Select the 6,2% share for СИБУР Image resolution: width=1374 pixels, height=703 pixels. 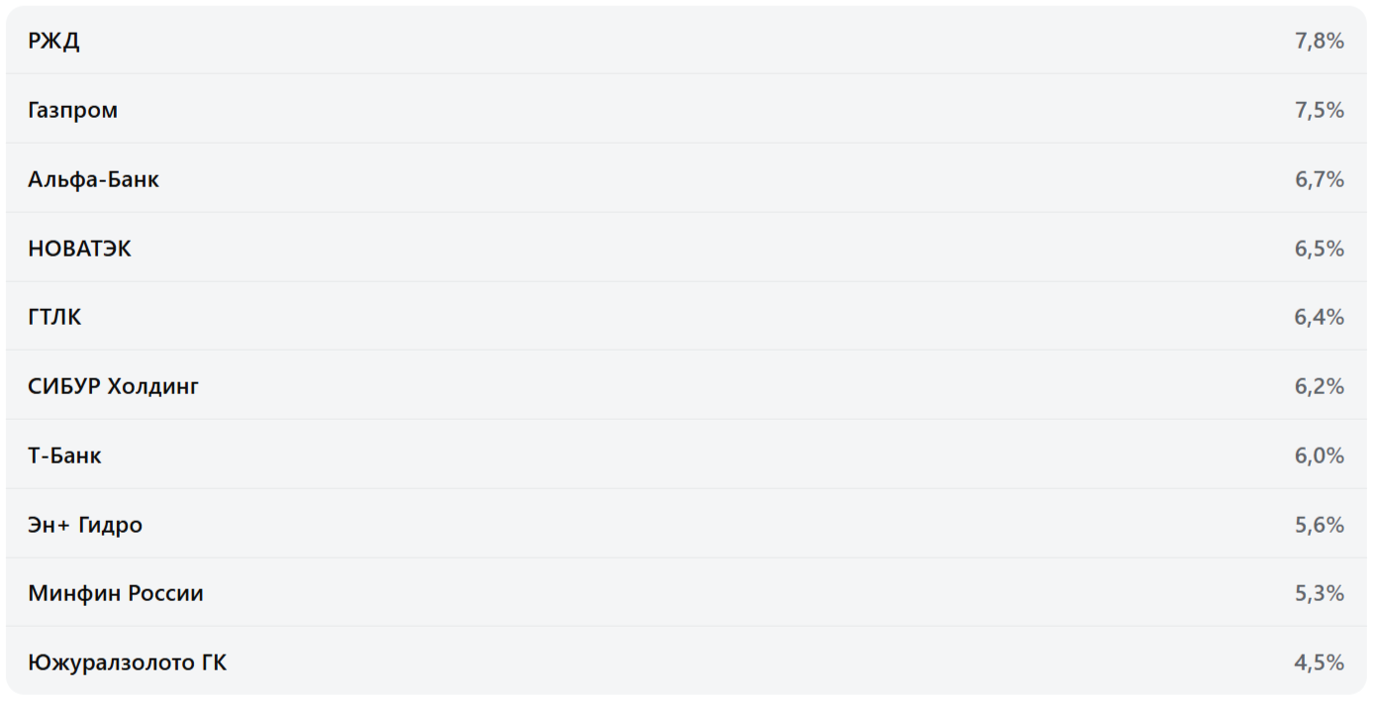1319,386
